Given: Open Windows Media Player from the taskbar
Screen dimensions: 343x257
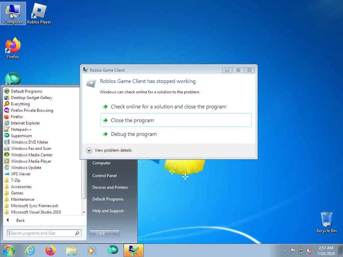Looking at the screenshot, I should 91,250.
